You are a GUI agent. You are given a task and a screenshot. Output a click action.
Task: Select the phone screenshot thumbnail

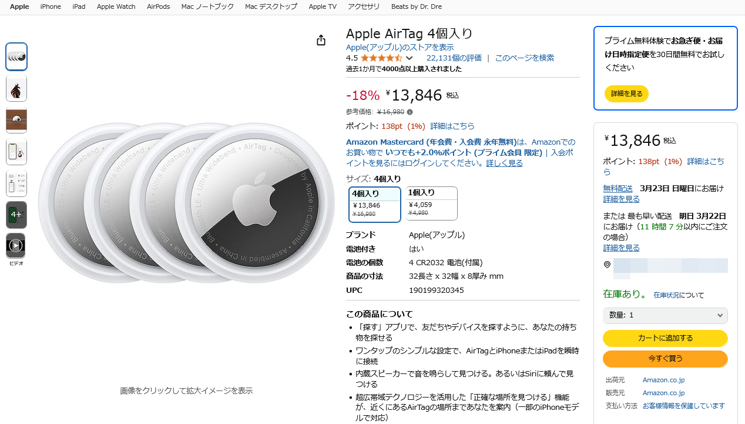pos(16,152)
